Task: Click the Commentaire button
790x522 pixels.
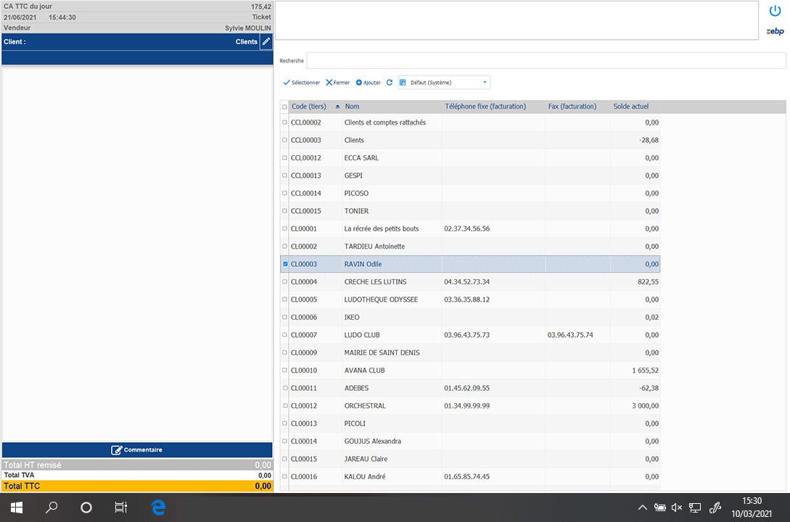Action: pyautogui.click(x=136, y=449)
